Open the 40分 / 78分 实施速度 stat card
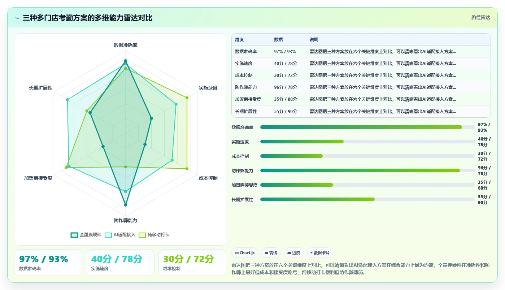This screenshot has width=505, height=290. (120, 263)
